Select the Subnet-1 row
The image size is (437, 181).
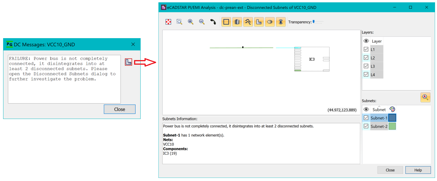tap(379, 118)
